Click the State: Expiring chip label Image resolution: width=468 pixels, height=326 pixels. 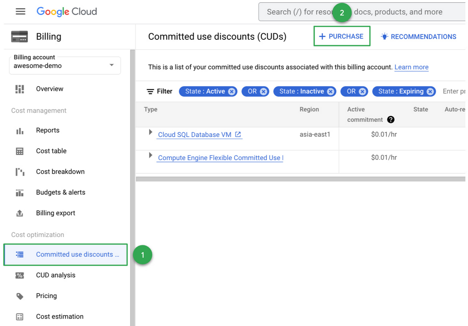(401, 91)
